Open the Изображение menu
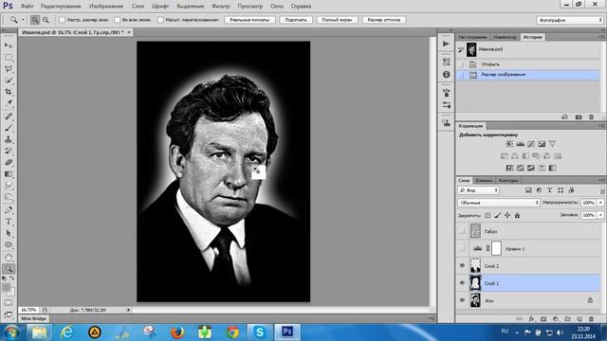 click(x=106, y=7)
